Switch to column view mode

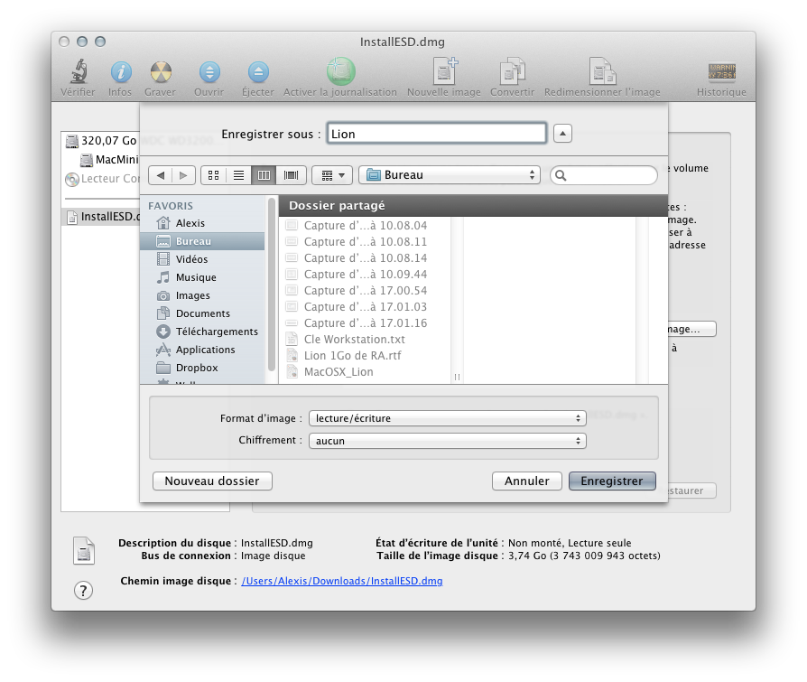pos(264,175)
